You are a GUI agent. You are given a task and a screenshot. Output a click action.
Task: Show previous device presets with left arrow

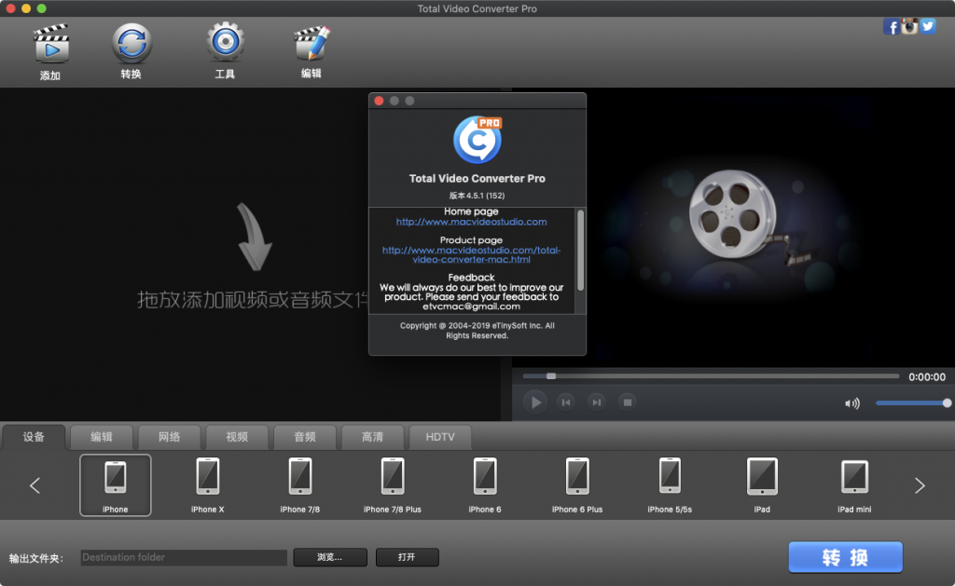(35, 485)
